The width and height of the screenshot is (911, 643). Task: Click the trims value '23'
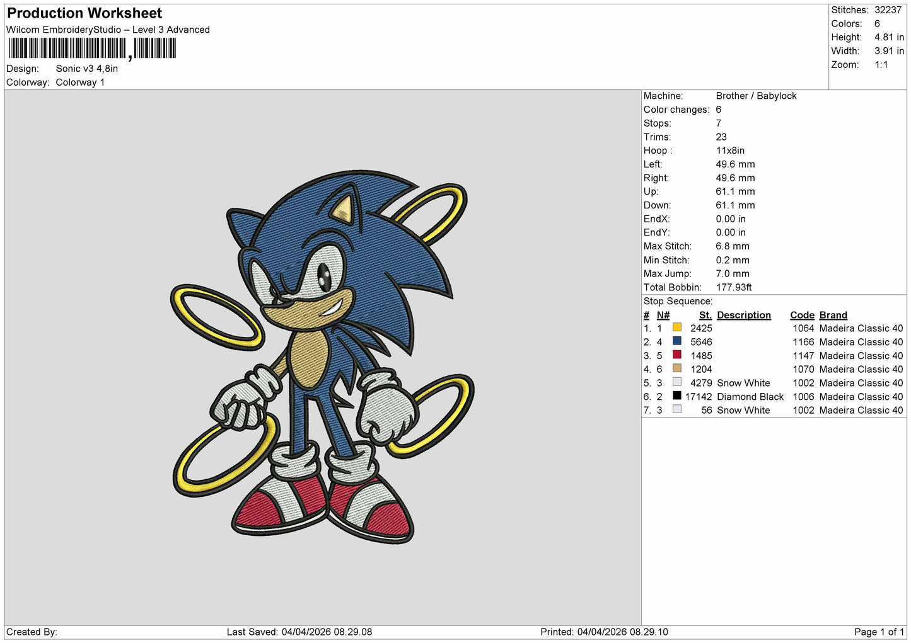[x=721, y=137]
